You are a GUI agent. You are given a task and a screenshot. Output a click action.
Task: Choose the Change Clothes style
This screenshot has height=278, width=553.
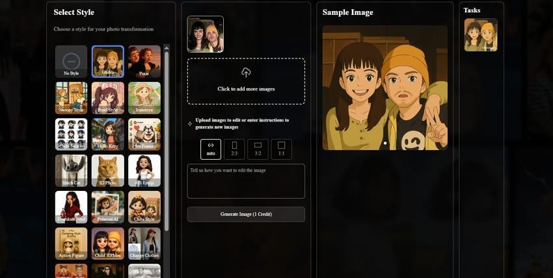point(144,244)
